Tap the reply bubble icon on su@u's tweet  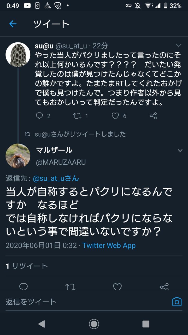pyautogui.click(x=40, y=116)
